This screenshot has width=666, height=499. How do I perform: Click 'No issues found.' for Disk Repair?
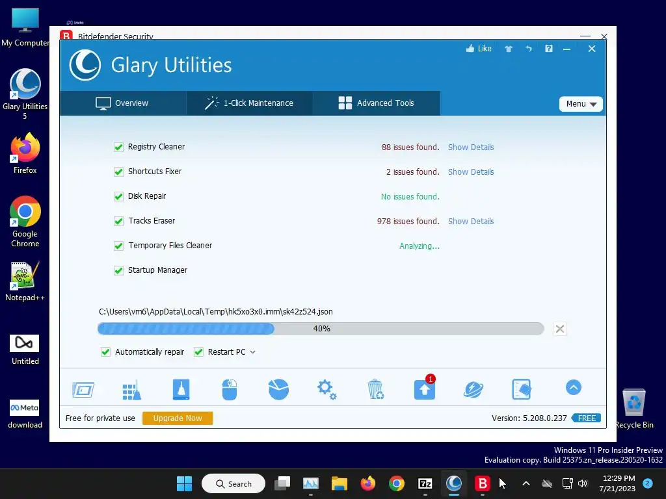(x=410, y=196)
